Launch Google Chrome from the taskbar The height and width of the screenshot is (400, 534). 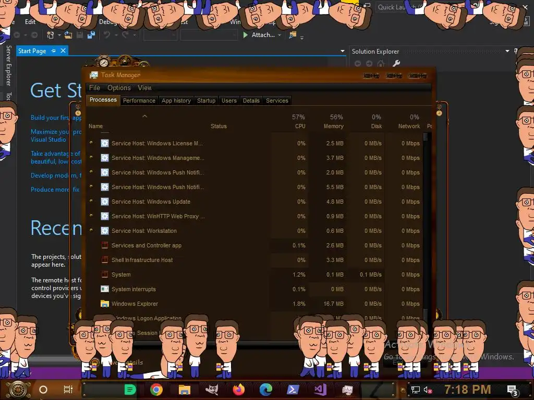tap(156, 390)
